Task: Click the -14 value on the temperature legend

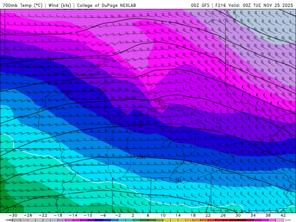Action: click(73, 215)
